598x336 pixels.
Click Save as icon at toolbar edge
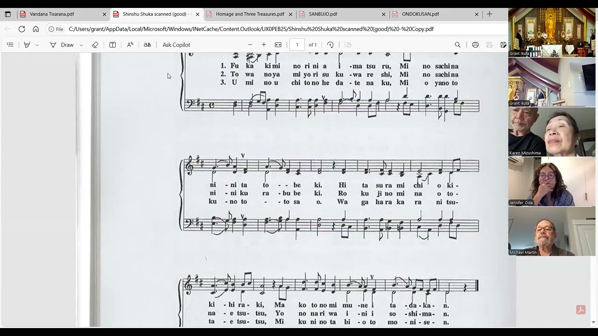(503, 45)
